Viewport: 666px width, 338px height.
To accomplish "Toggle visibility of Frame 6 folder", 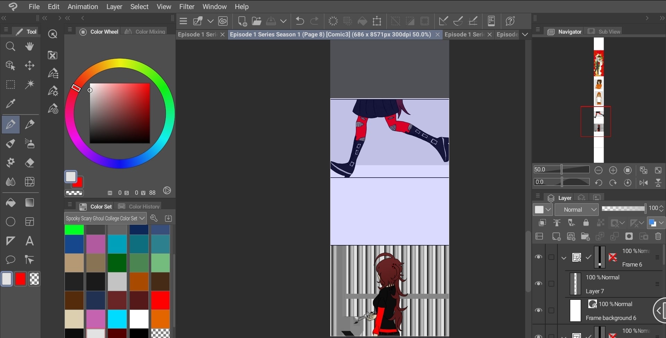I will tap(538, 257).
